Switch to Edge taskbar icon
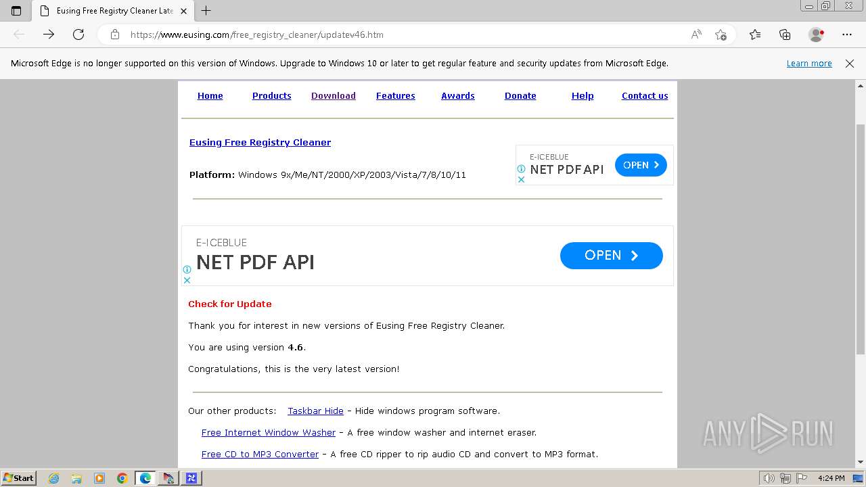This screenshot has height=487, width=866. [145, 478]
